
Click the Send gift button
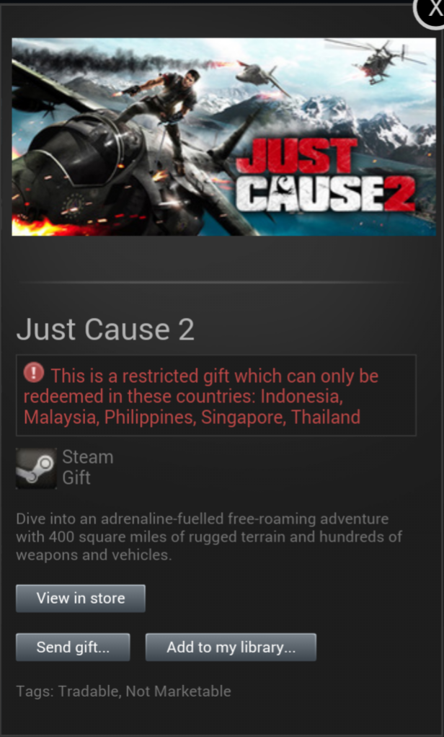coord(73,648)
